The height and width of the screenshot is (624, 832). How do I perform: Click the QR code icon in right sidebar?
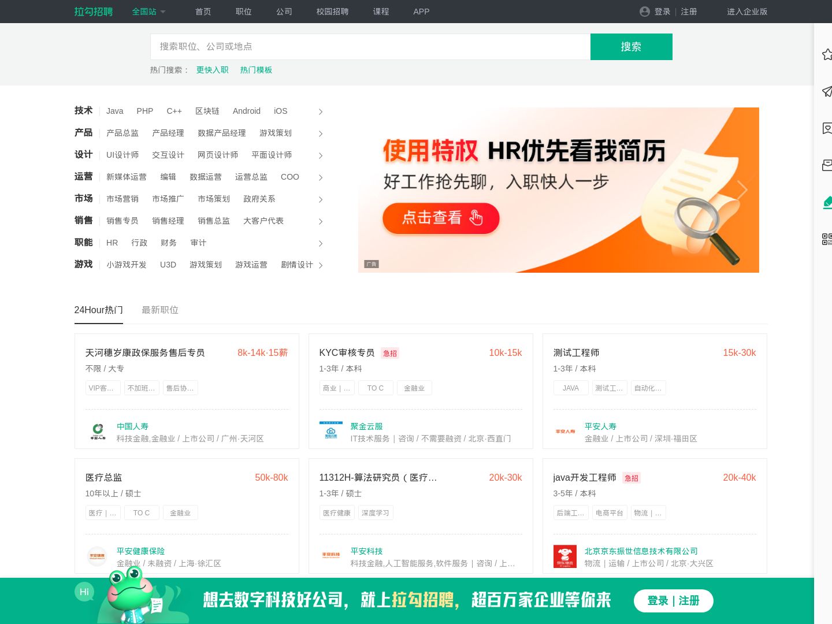point(827,239)
